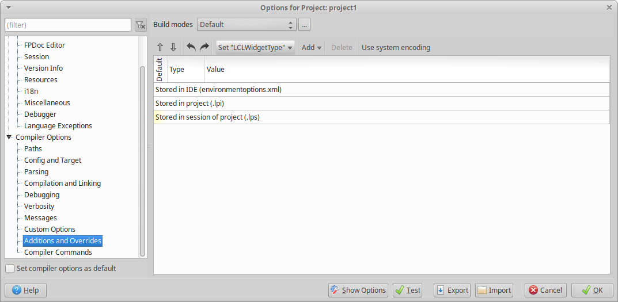Select the i18n tree item
The height and width of the screenshot is (302, 618).
(31, 91)
